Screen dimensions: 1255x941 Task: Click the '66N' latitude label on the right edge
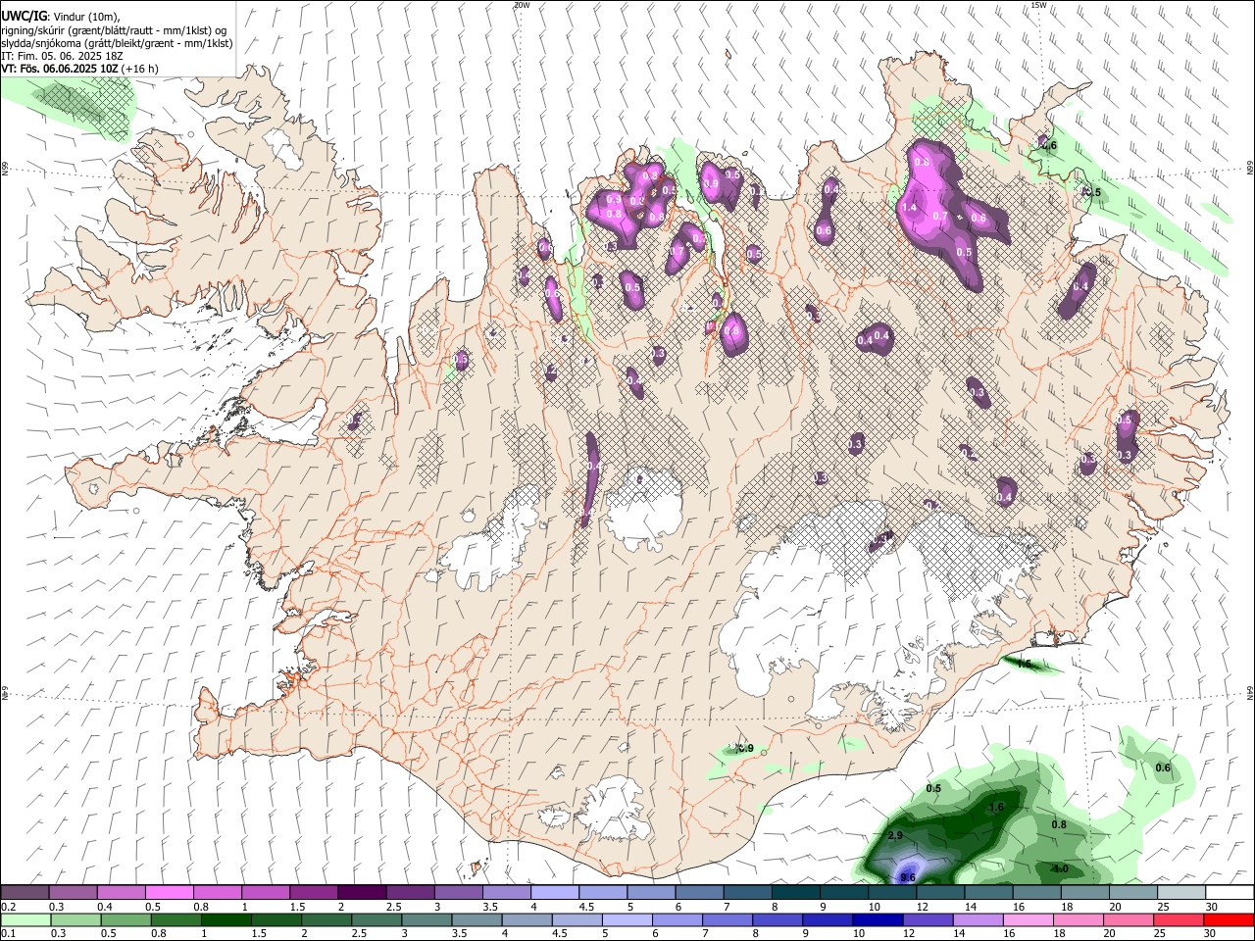[x=1250, y=169]
